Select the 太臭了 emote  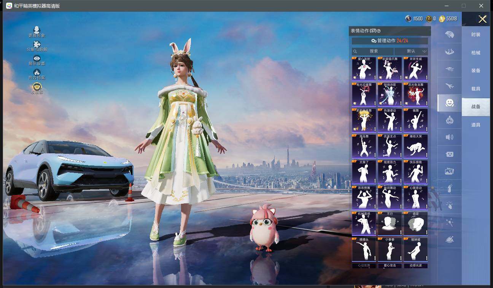(364, 172)
